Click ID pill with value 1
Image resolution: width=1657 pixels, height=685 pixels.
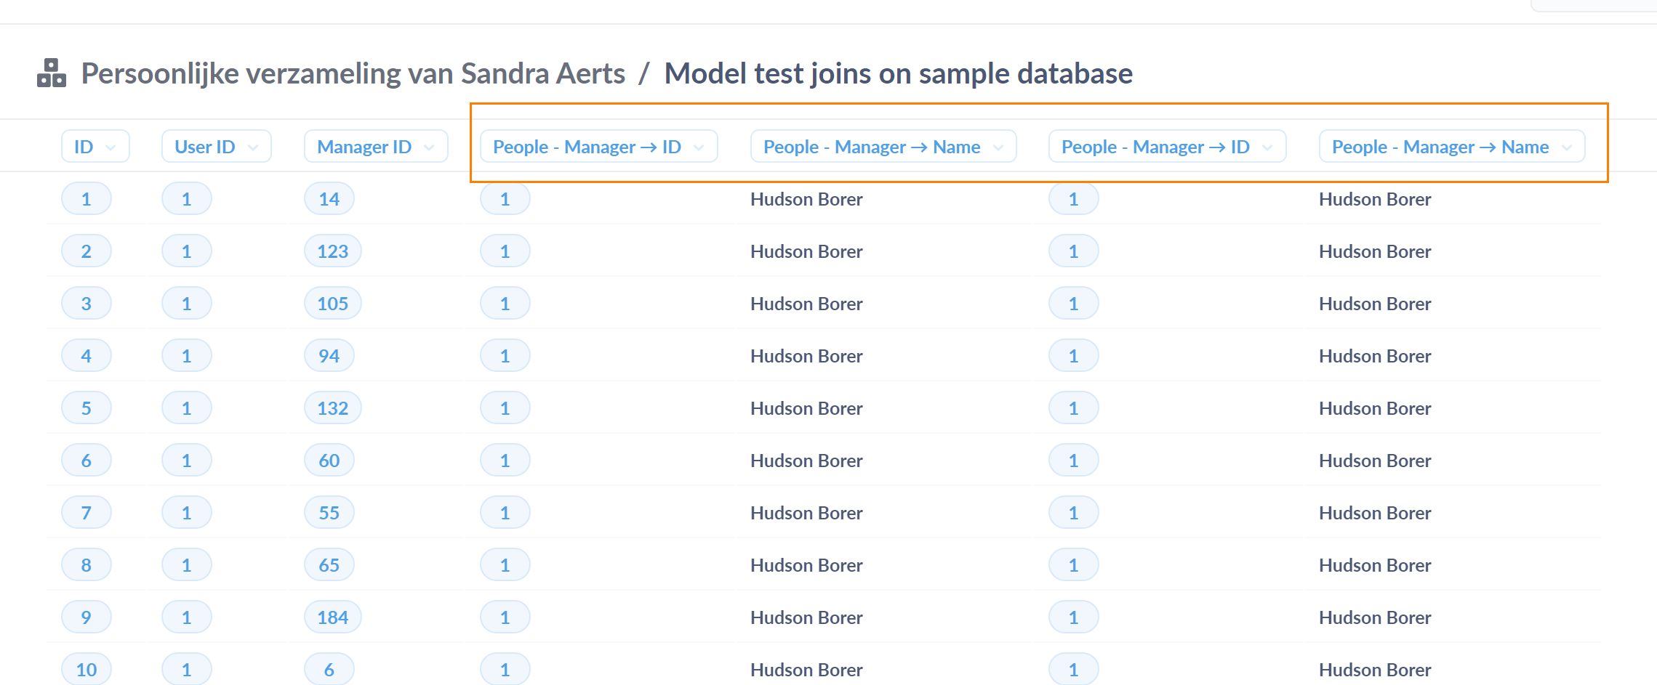[x=87, y=199]
